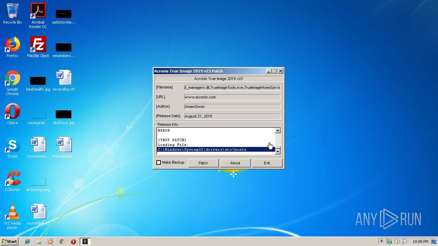
Task: Open Action Center flag icon in tray
Action: [405, 242]
